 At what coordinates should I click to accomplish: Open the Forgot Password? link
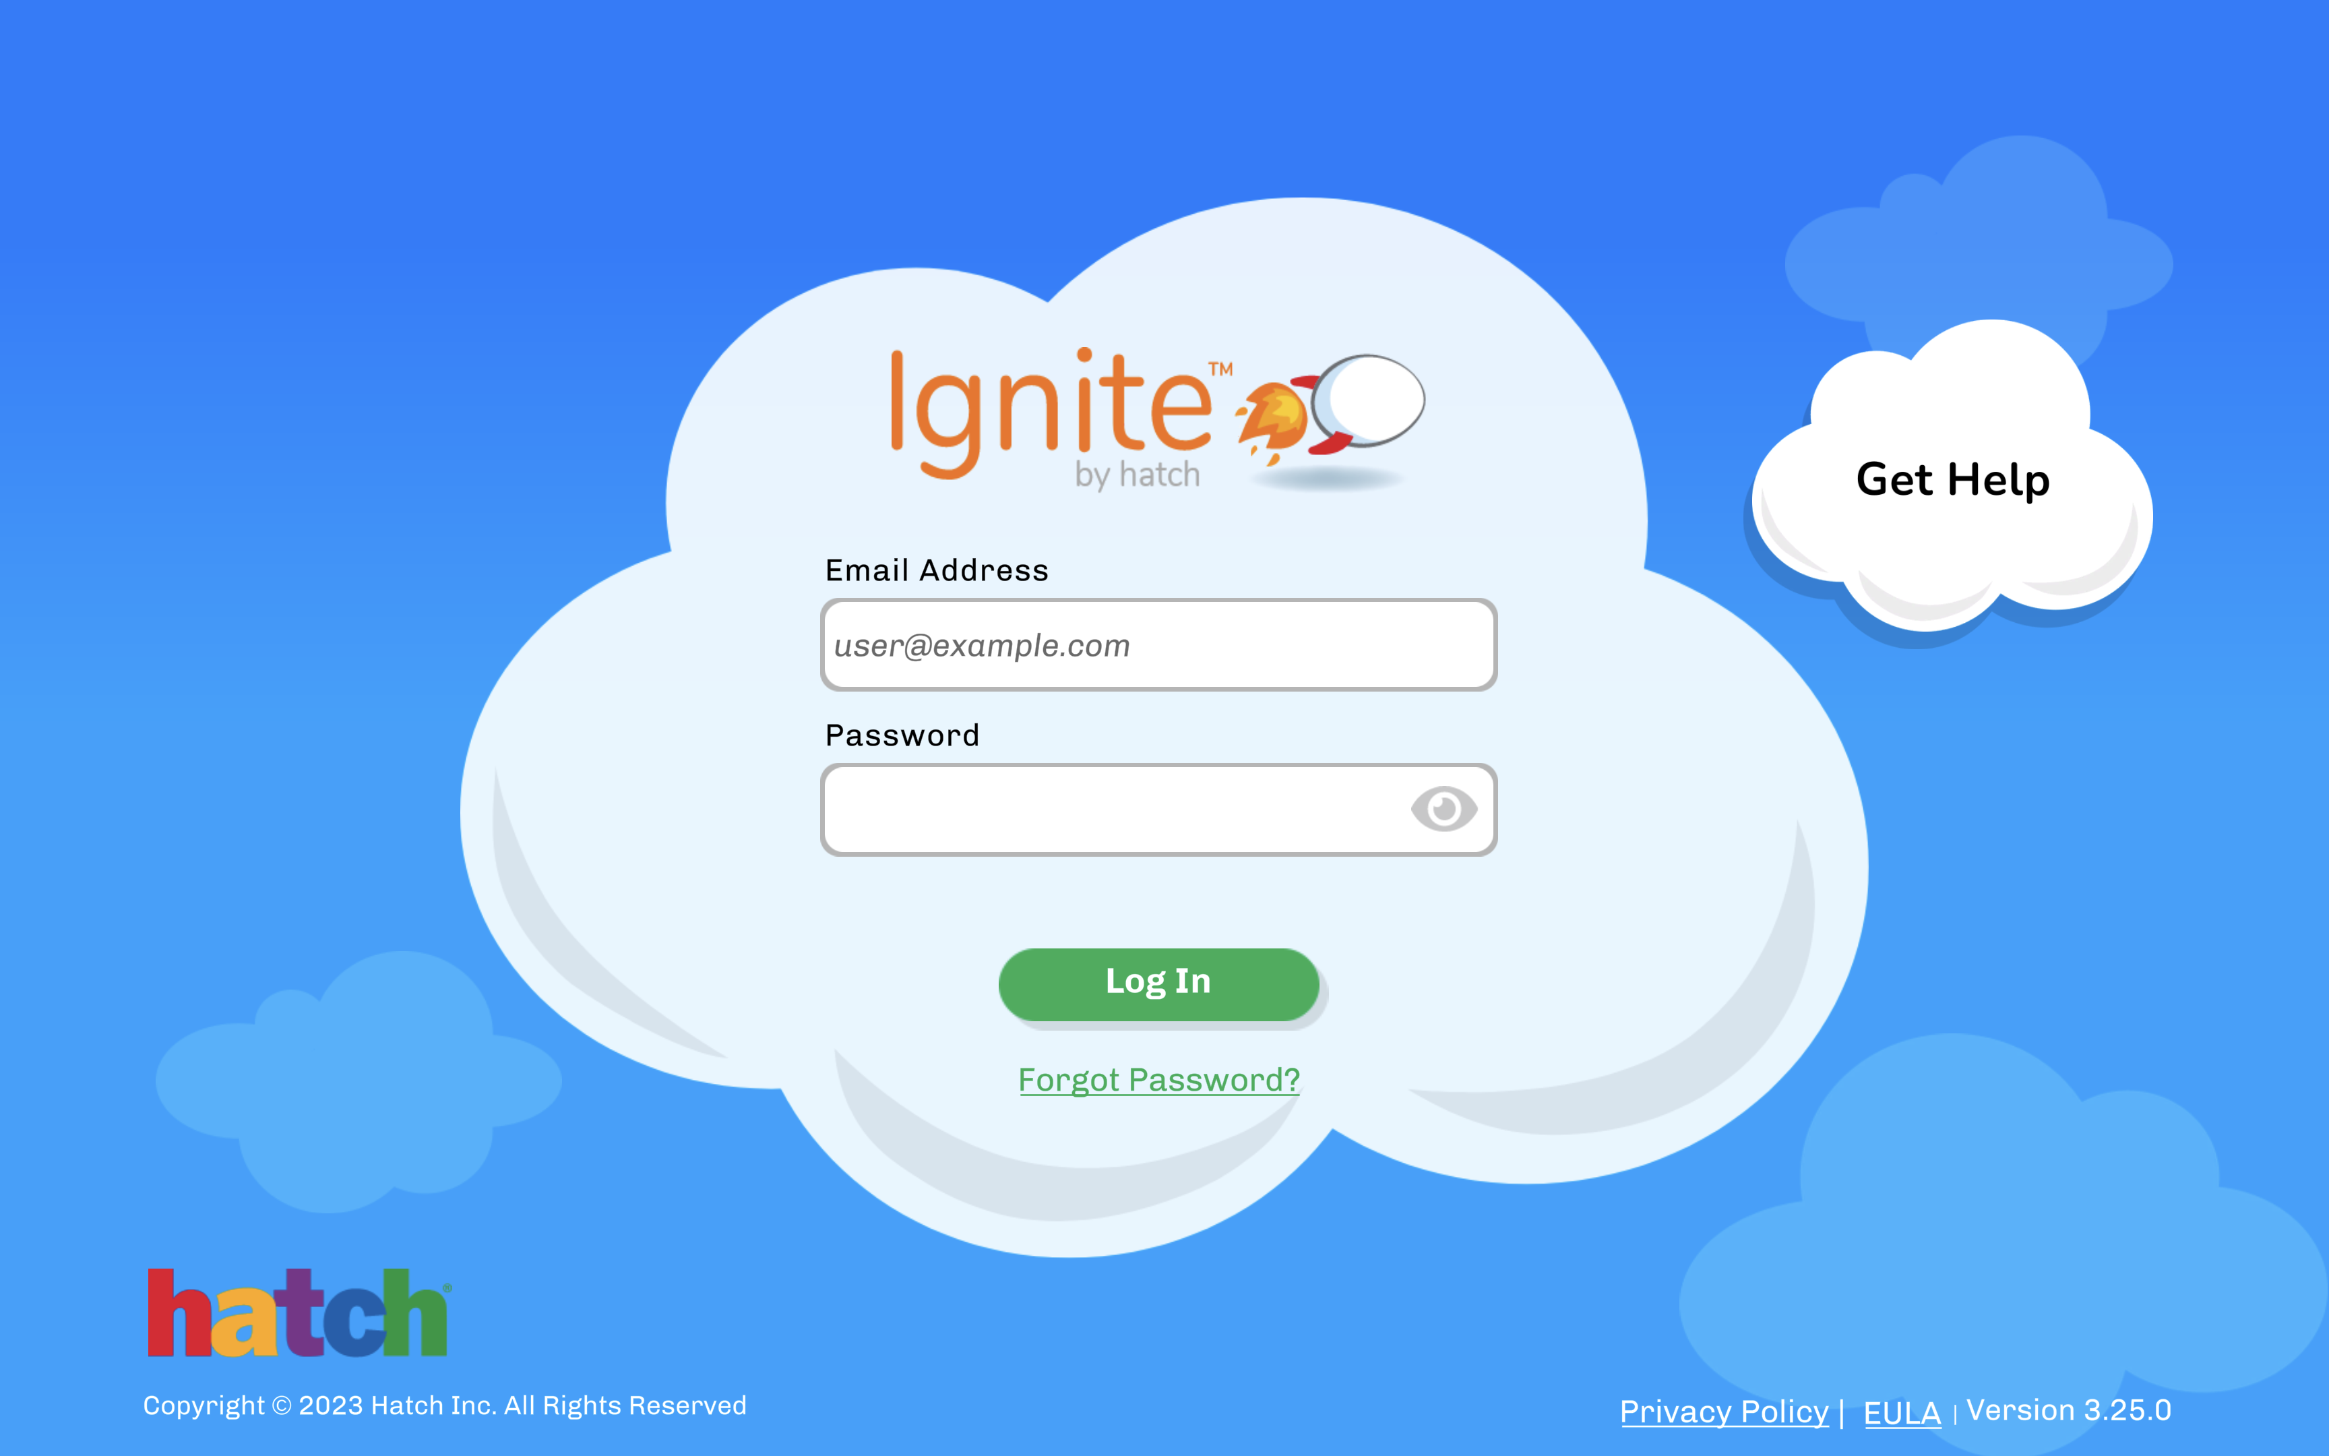pos(1158,1079)
